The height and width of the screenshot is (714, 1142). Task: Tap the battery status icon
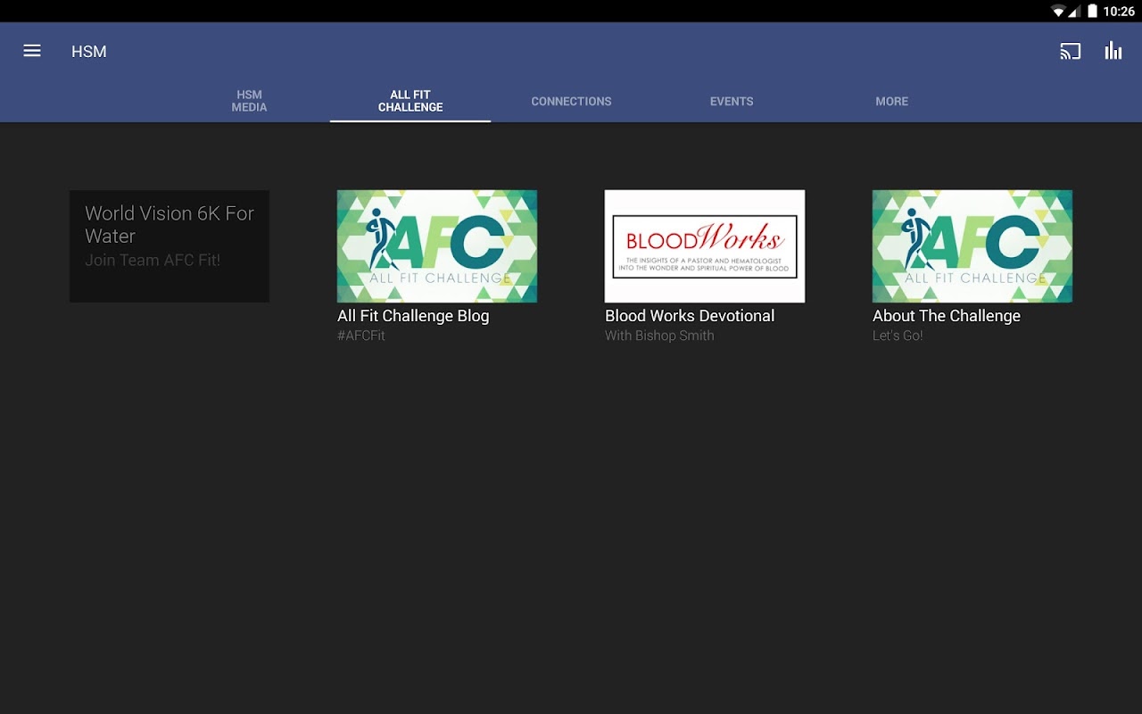point(1093,12)
